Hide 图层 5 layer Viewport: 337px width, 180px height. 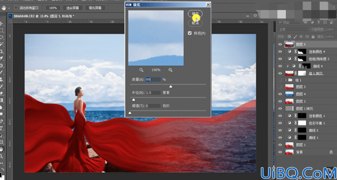coord(280,44)
